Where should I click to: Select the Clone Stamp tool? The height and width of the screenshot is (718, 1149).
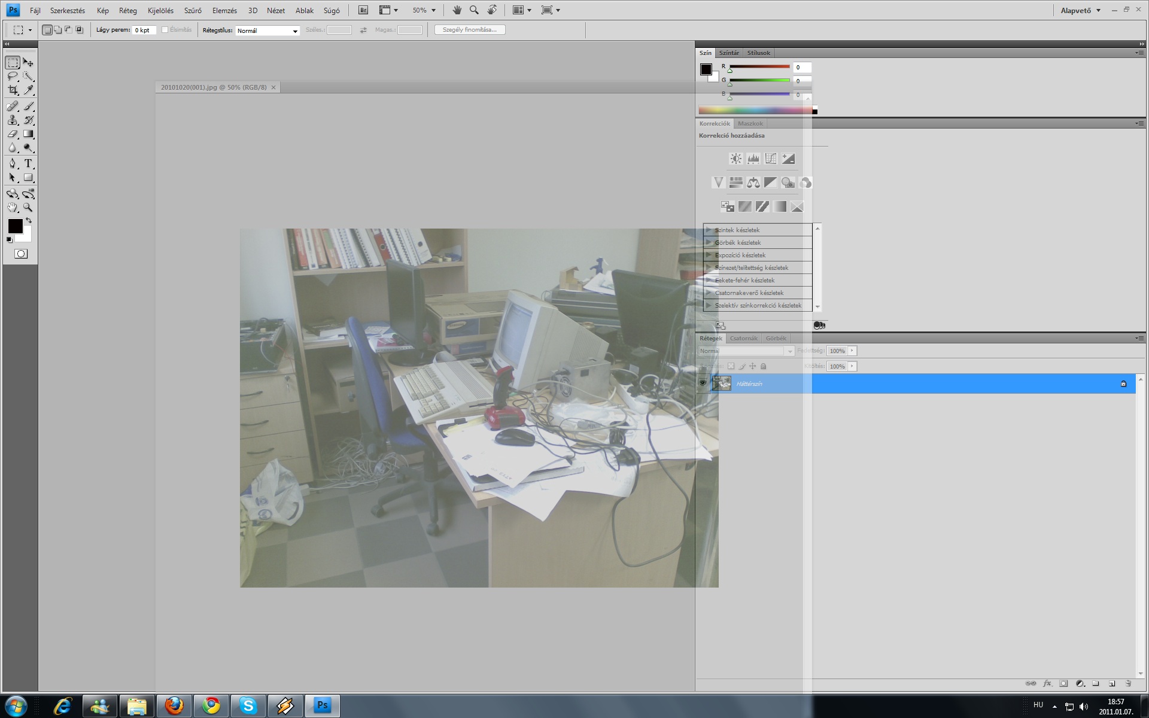tap(13, 120)
